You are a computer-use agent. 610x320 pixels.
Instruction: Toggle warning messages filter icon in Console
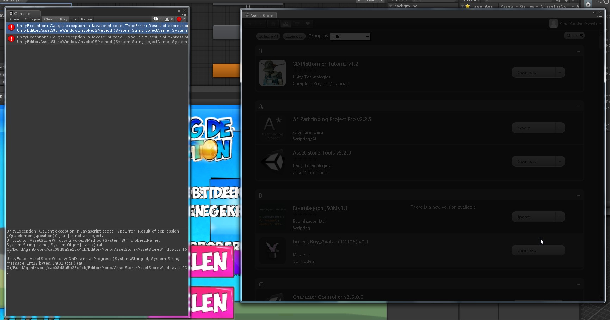(x=170, y=19)
